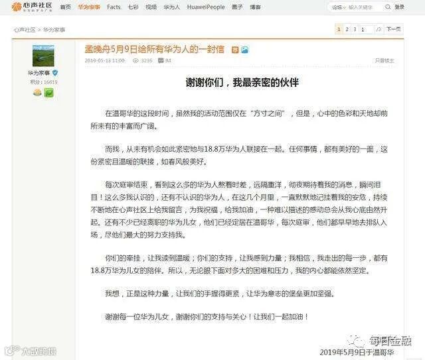Open the author's landscape avatar image
425x360 pixels.
pos(43,56)
